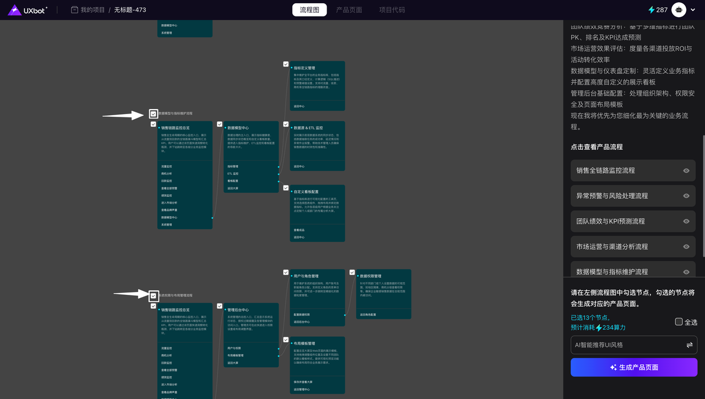Screen dimensions: 705x399
Task: Uncheck the 数据模型与指标维护流程 group checkbox
Action: (153, 114)
